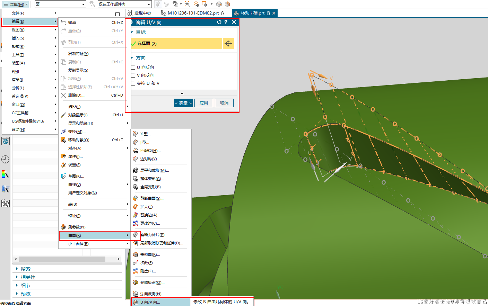Toggle the V 向反向 checkbox

[x=133, y=75]
